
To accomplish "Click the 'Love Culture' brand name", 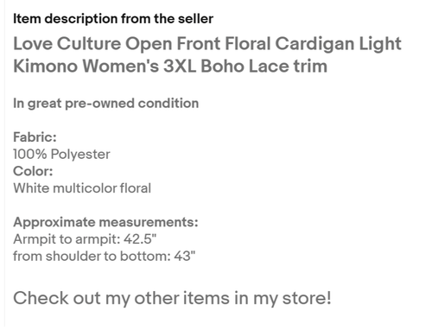I will point(67,44).
